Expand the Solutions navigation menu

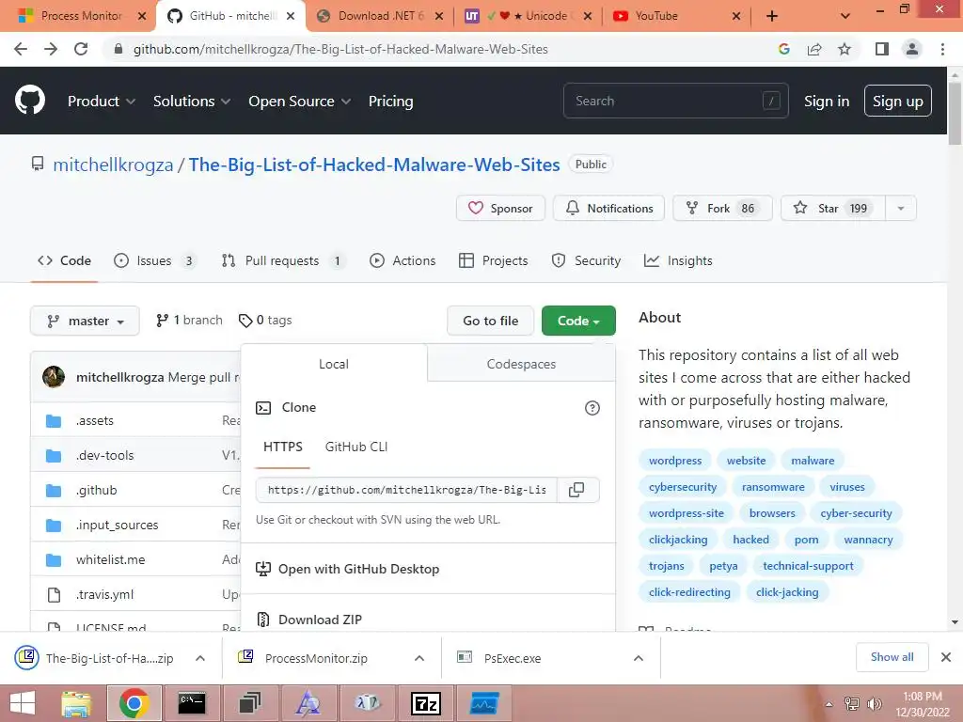click(x=192, y=102)
